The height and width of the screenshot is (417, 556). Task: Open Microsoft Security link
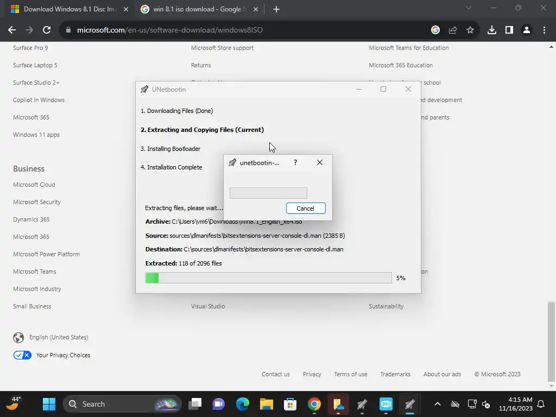[x=37, y=202]
